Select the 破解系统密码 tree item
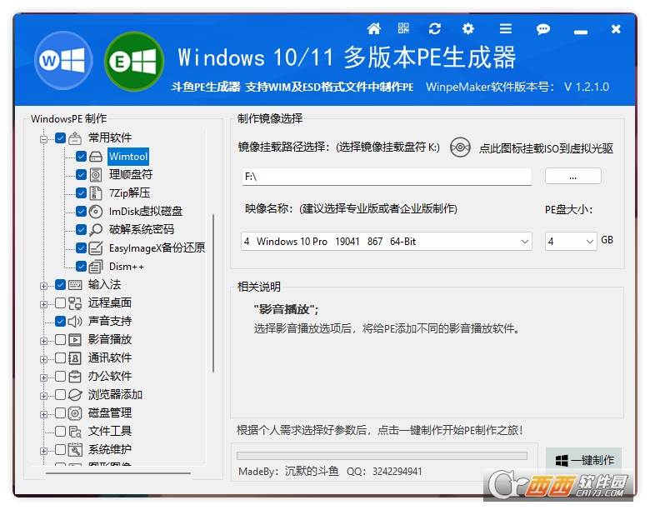The height and width of the screenshot is (510, 650). [142, 230]
